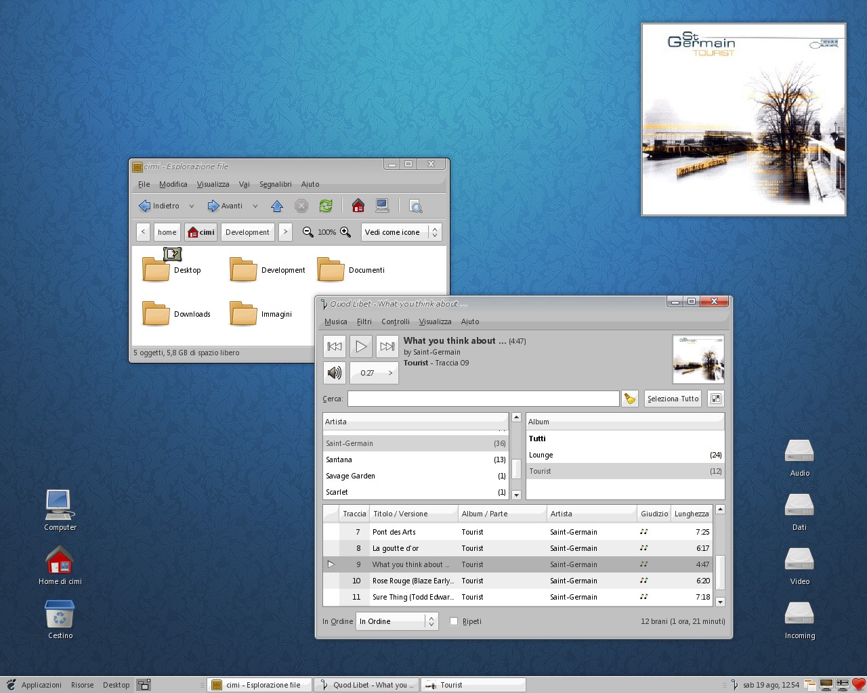
Task: Sort songs by Titolo / Versione header
Action: tap(413, 514)
